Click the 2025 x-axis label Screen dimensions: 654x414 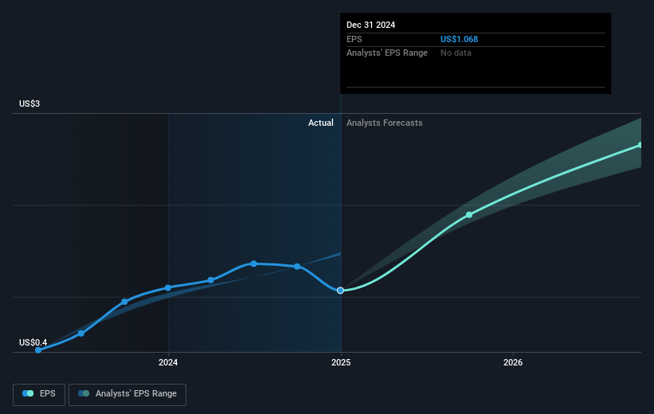(341, 362)
